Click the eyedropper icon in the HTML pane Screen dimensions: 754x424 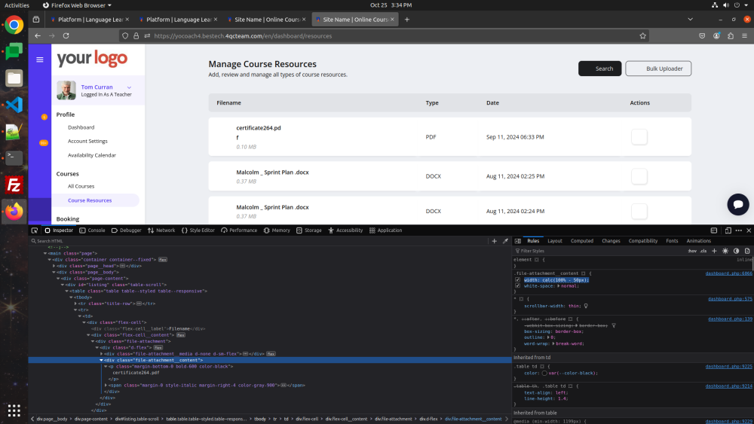point(505,241)
